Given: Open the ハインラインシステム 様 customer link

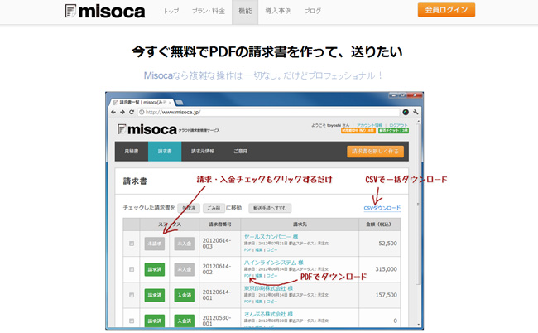Looking at the screenshot, I should 274,263.
